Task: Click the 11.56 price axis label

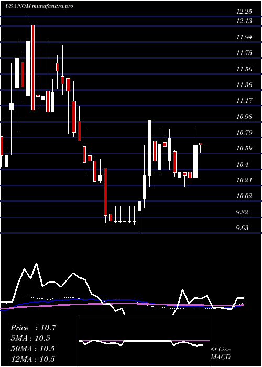Action: (x=244, y=69)
